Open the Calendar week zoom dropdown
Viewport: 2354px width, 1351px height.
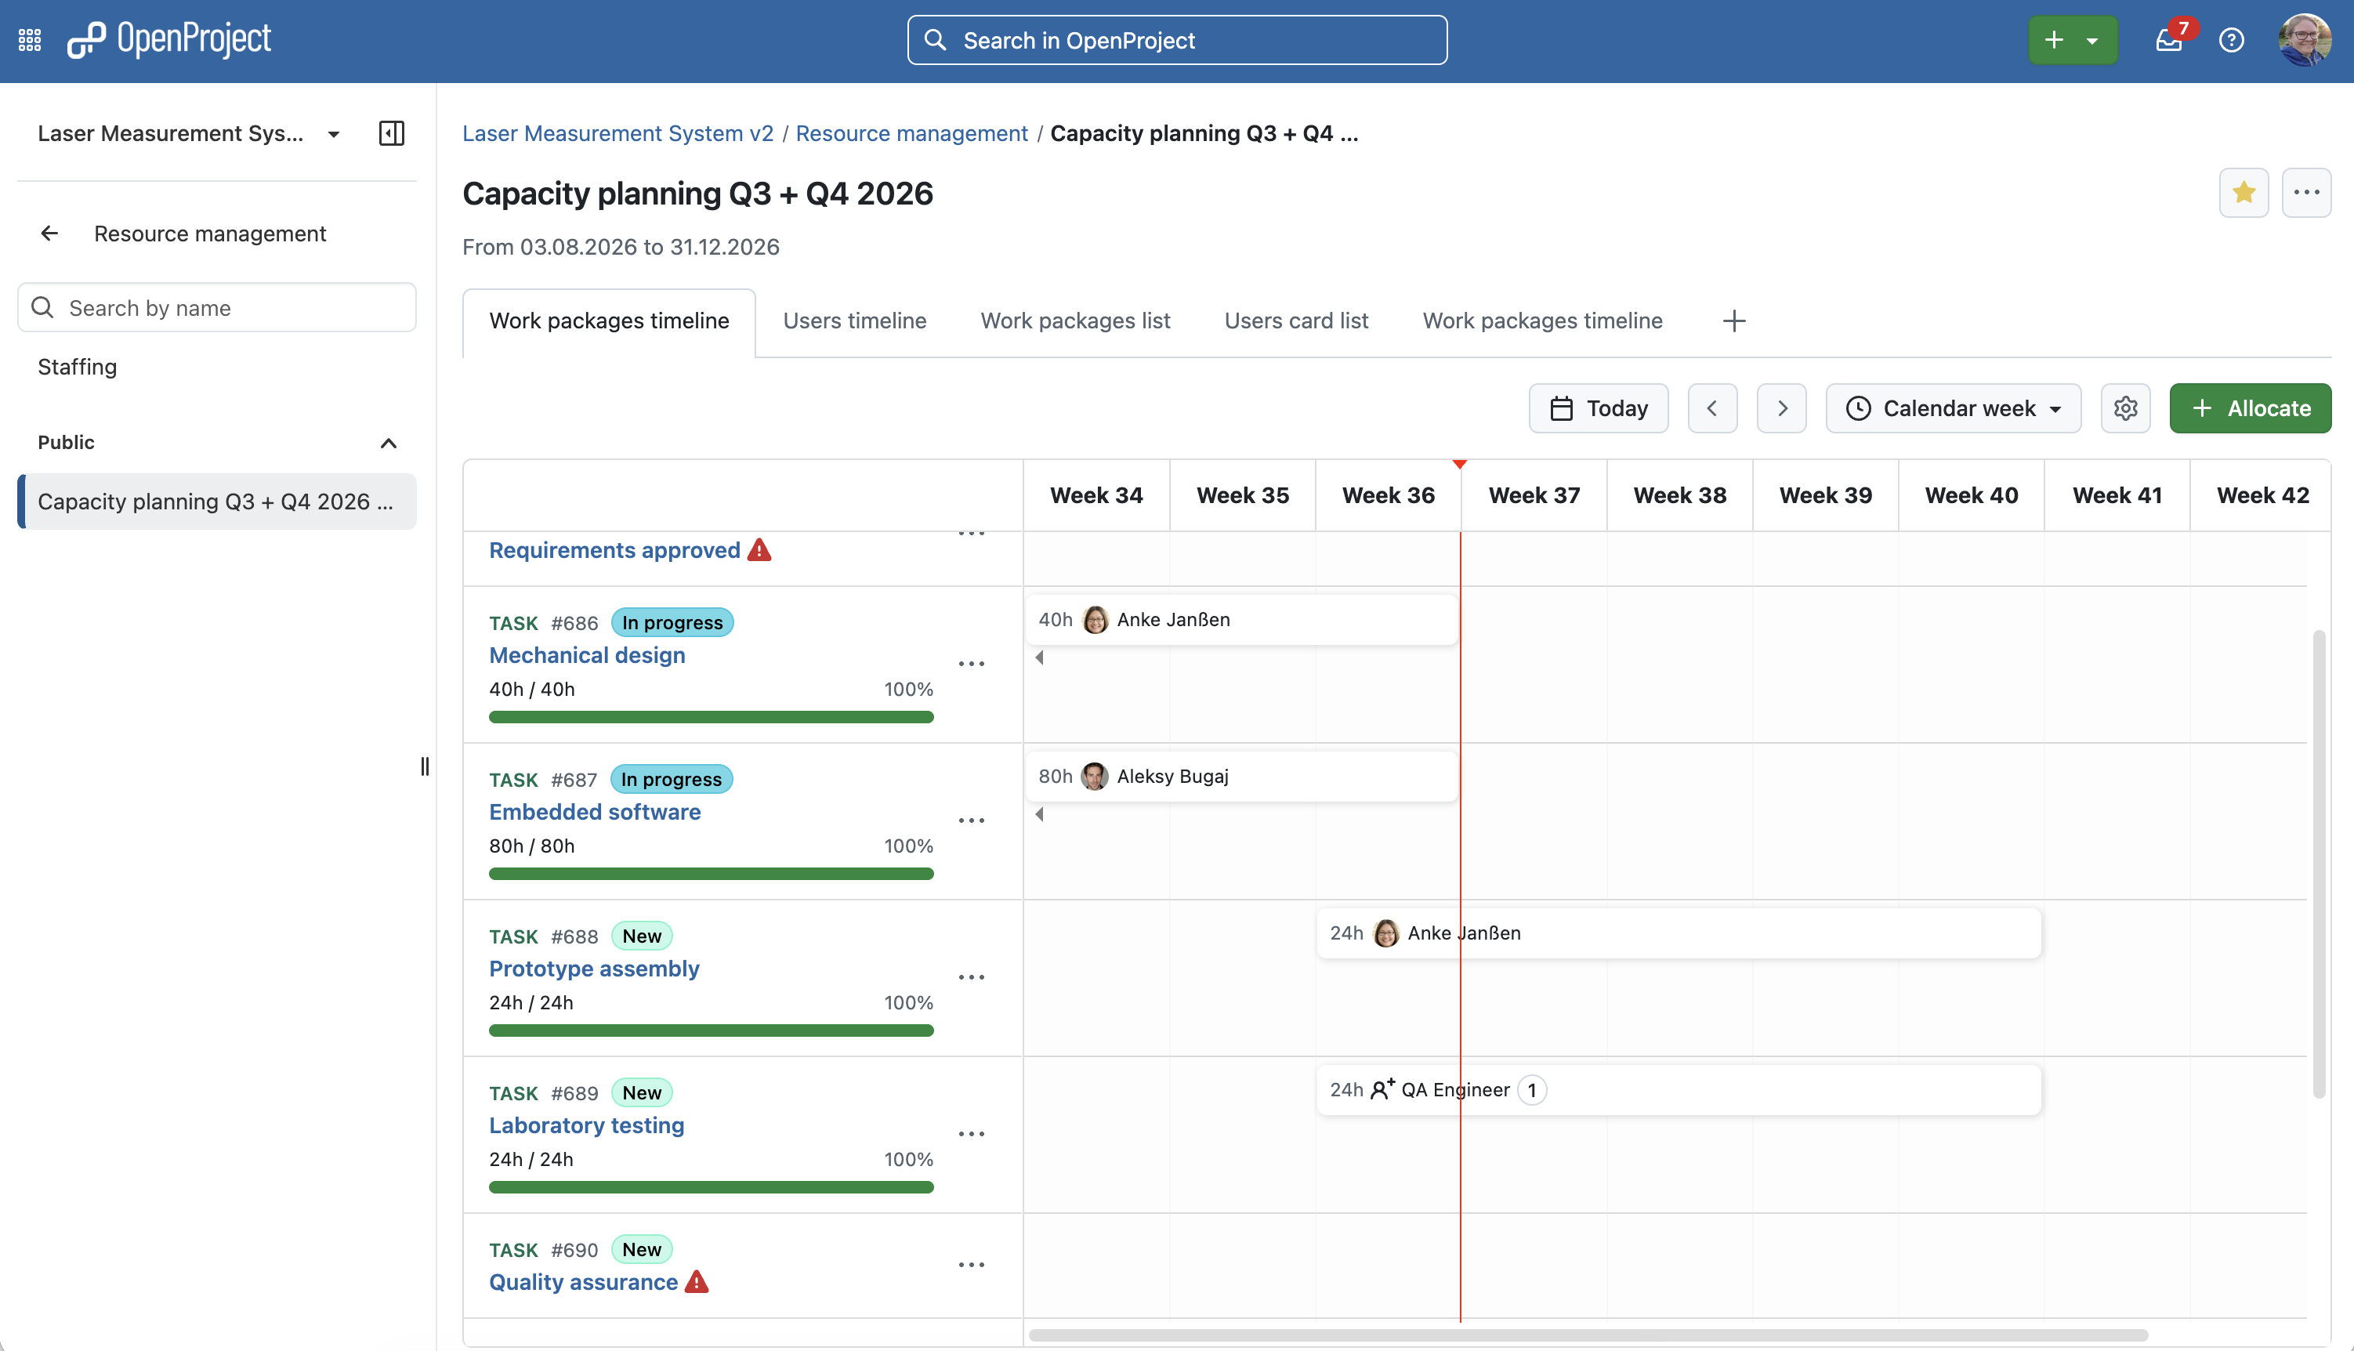pos(1953,408)
